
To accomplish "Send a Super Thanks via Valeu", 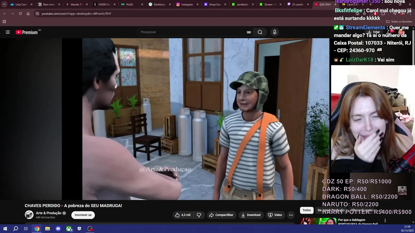I will tap(275, 215).
